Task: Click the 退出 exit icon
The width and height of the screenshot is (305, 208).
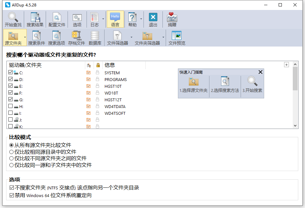Action: 153,17
